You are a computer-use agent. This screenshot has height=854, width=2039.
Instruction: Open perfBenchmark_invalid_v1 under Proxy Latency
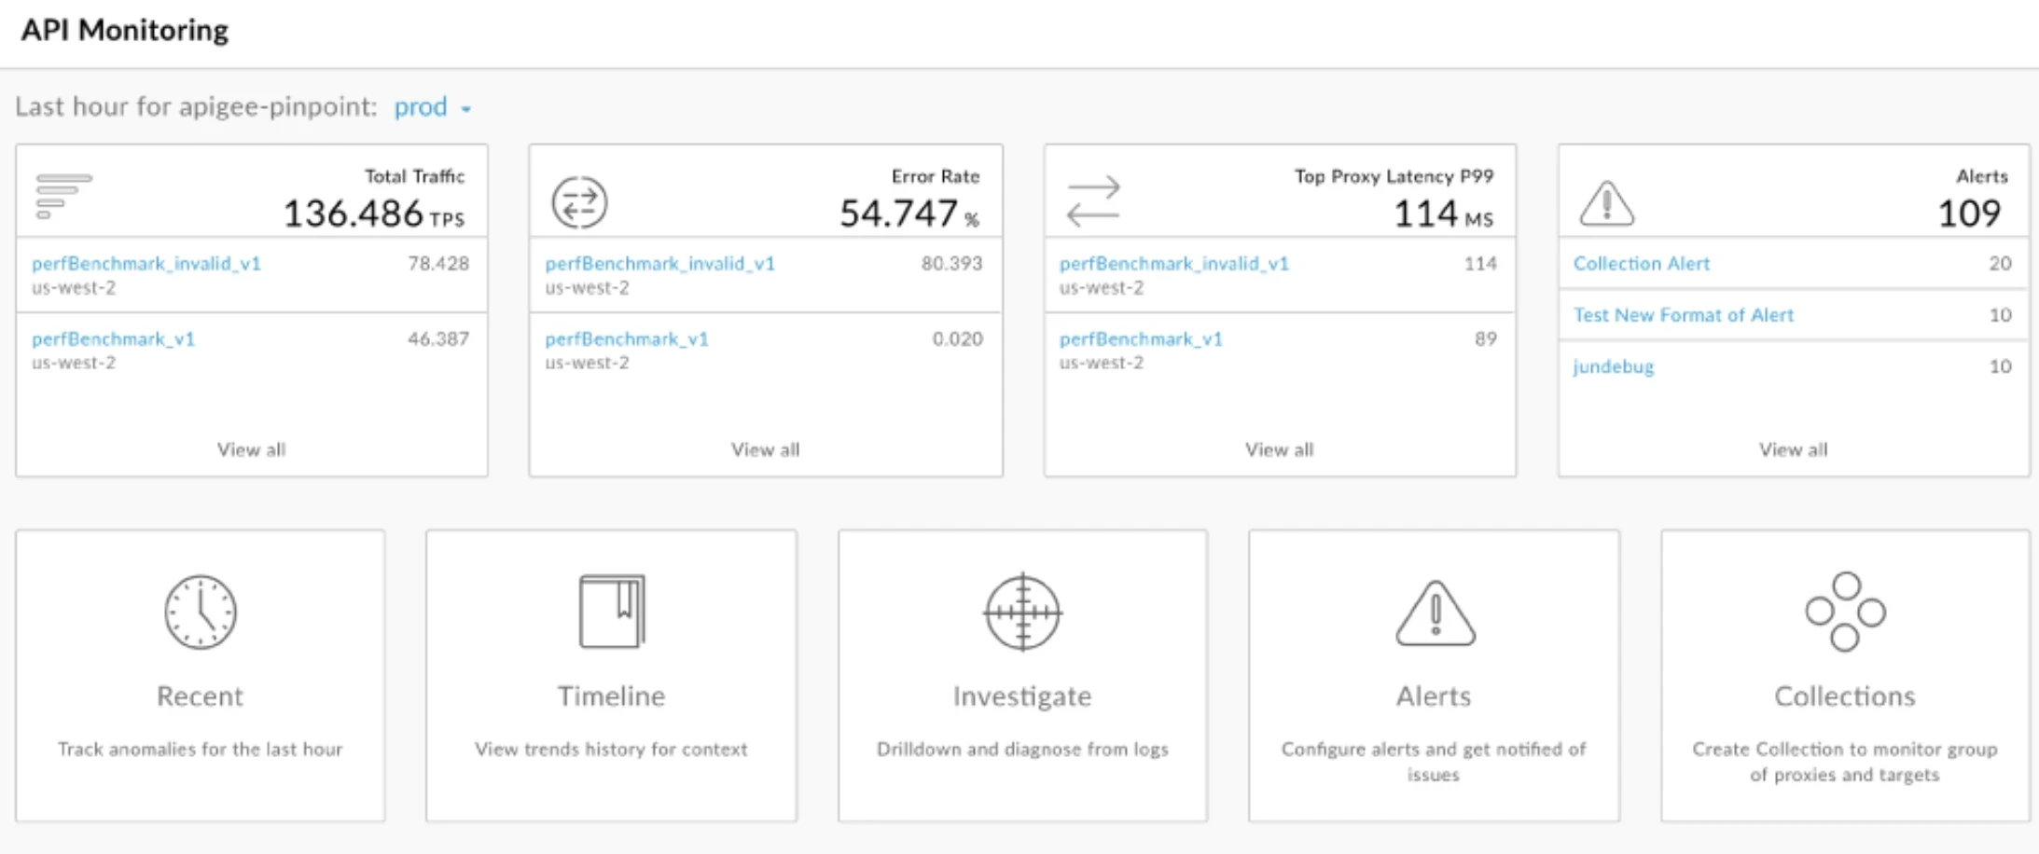click(1174, 264)
